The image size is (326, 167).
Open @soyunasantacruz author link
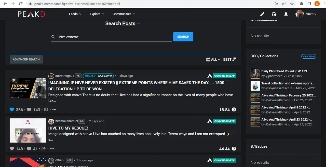click(279, 88)
